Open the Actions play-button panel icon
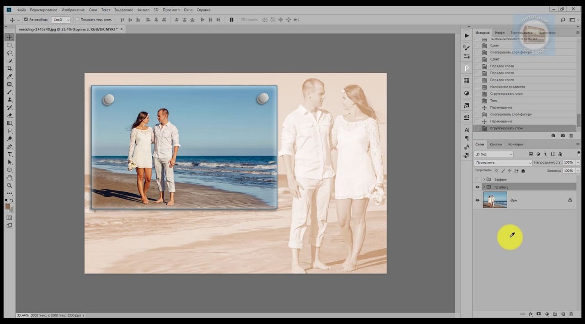585x324 pixels. (x=467, y=36)
